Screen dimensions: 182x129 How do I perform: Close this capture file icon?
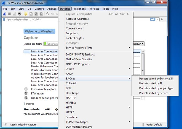pyautogui.click(x=36, y=14)
